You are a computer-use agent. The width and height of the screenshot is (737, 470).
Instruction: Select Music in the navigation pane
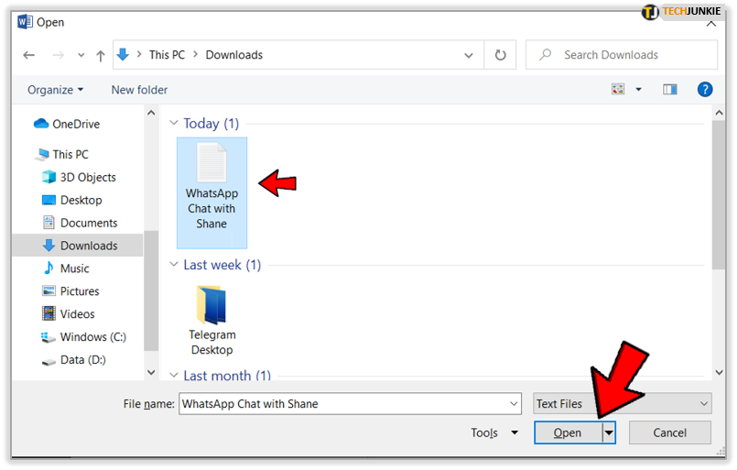[x=74, y=268]
